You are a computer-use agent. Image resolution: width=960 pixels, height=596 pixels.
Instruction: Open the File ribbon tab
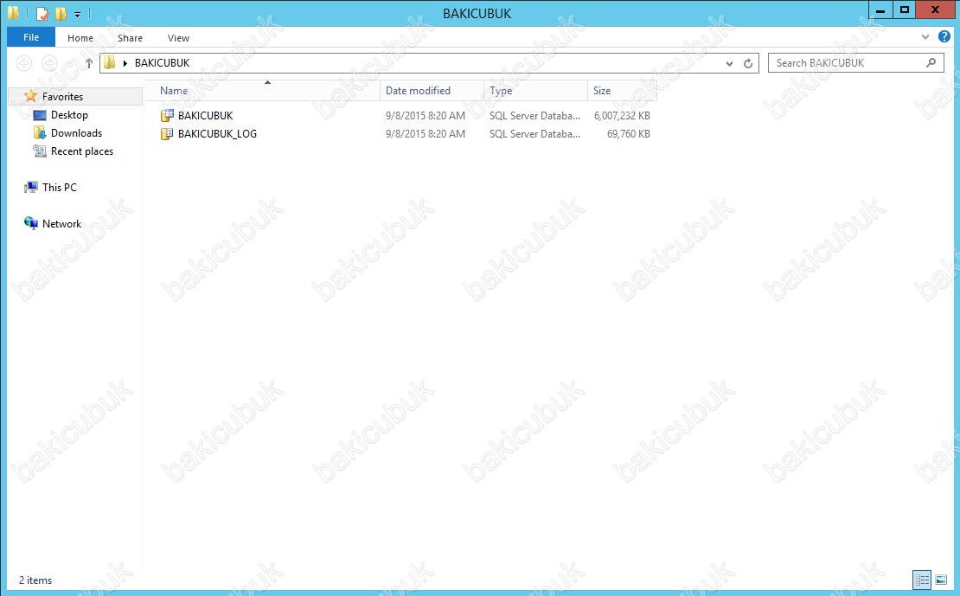(30, 37)
